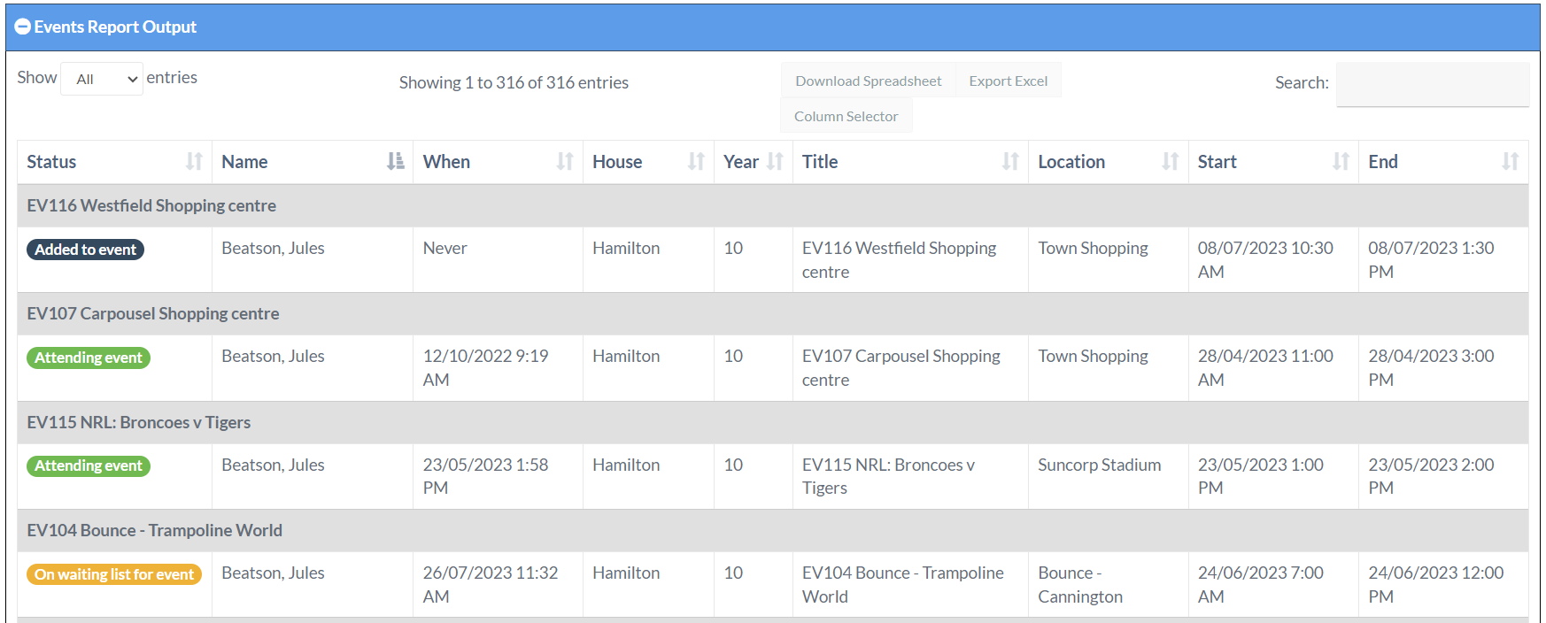Screen dimensions: 1546x623
Task: Click Download Spreadsheet button
Action: point(868,81)
